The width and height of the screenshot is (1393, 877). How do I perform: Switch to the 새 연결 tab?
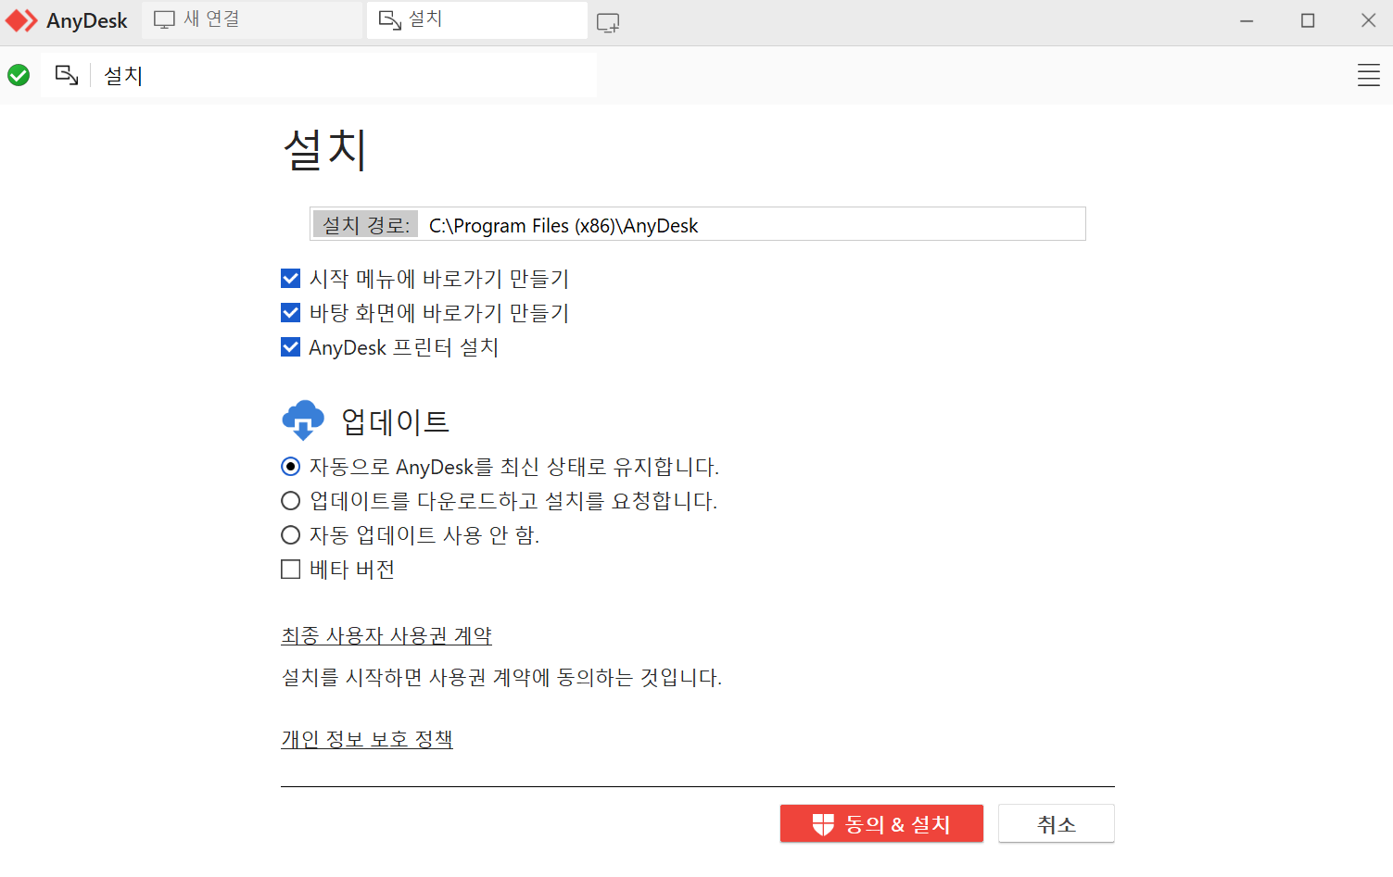(252, 19)
